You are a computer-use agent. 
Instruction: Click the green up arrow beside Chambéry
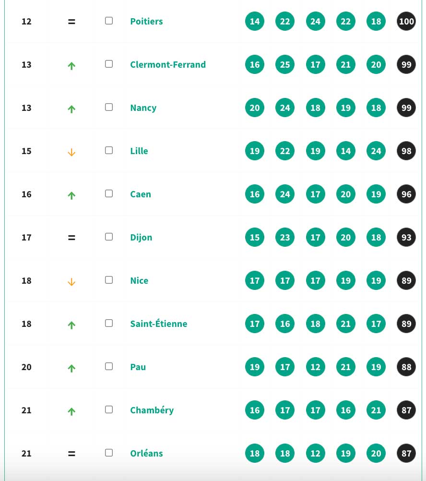(71, 411)
